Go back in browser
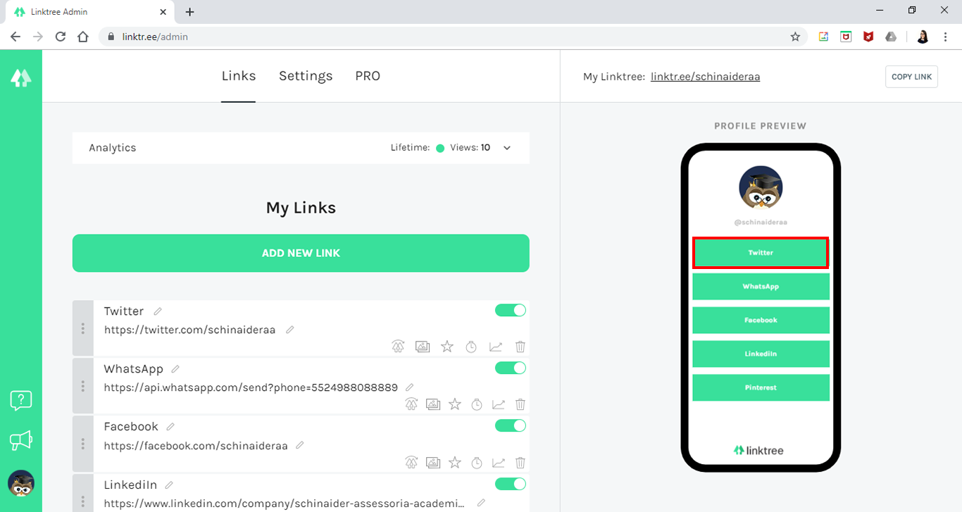Screen dimensions: 962x512 (x=15, y=37)
